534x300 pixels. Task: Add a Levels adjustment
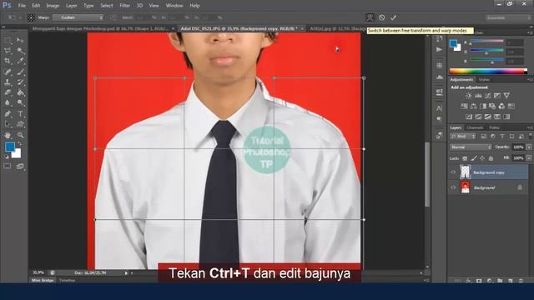(478, 96)
